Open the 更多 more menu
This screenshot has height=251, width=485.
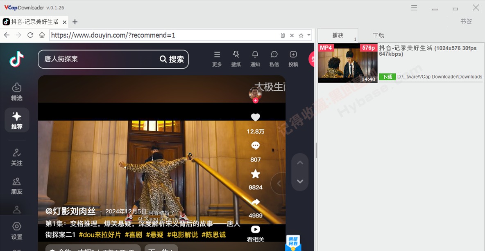tap(217, 55)
